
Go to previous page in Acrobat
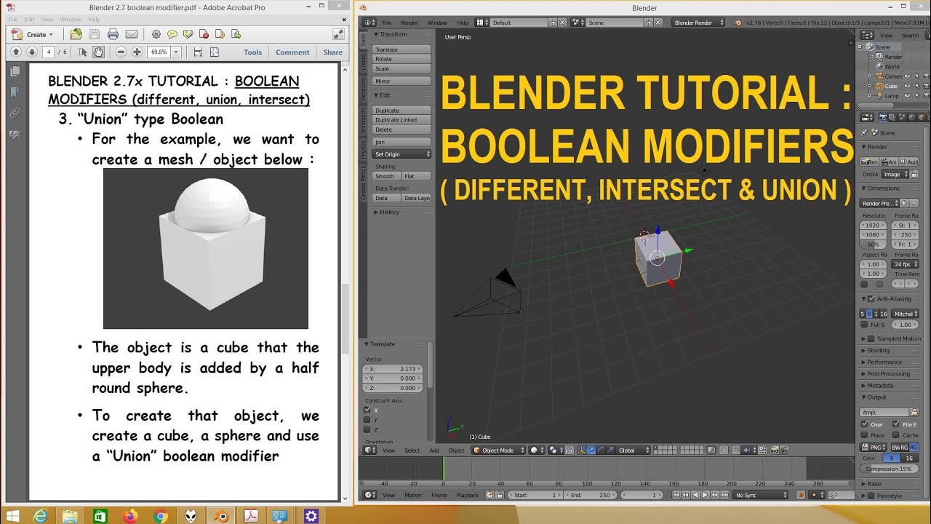[17, 52]
